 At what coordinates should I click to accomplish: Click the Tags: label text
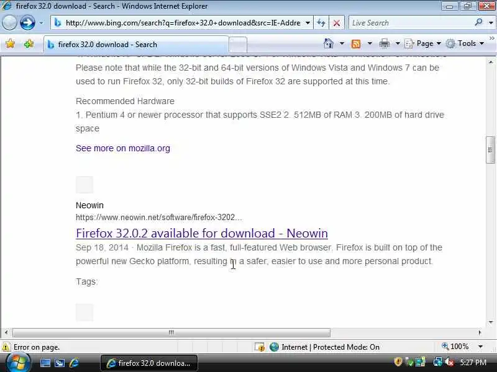[x=87, y=281]
